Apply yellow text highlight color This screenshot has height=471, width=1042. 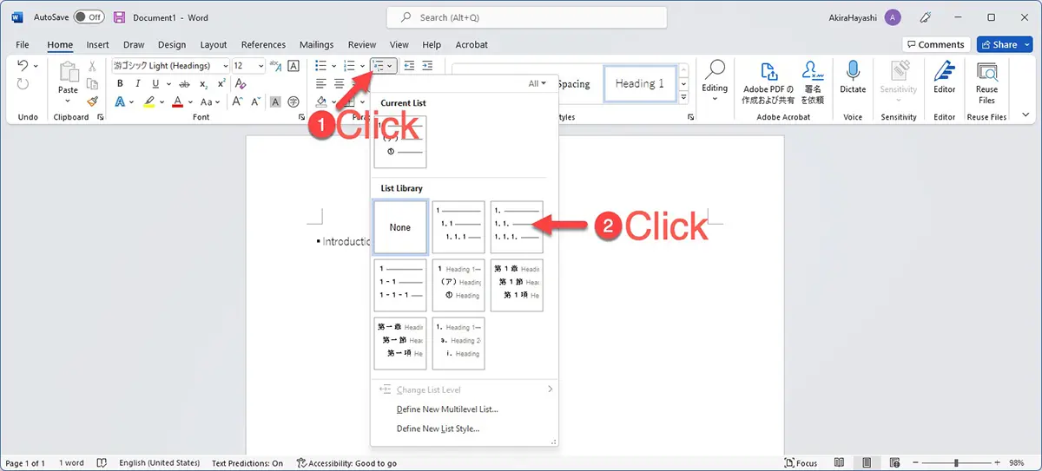click(x=149, y=101)
